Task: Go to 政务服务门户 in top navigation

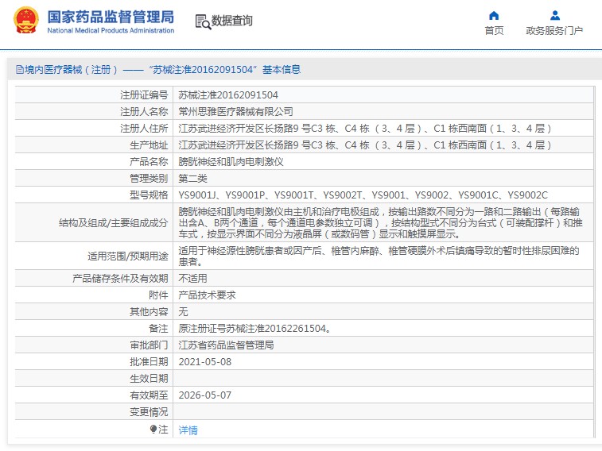Action: [554, 31]
